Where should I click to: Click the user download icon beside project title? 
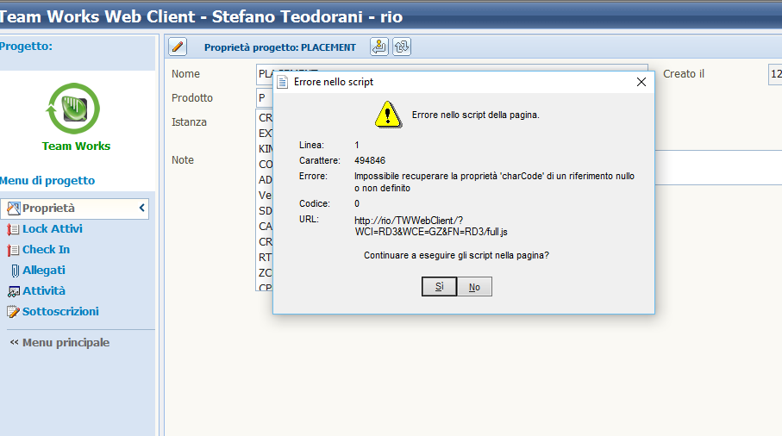[x=379, y=47]
